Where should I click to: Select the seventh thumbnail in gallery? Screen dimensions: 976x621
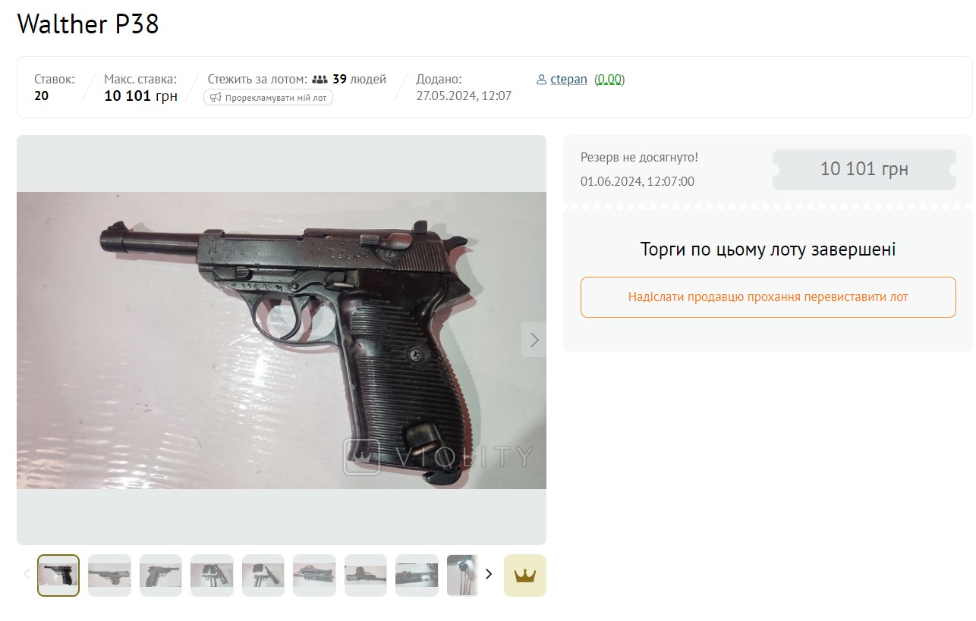[x=366, y=576]
